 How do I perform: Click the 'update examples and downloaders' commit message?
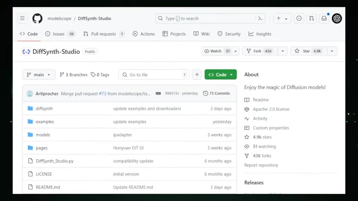(x=147, y=108)
